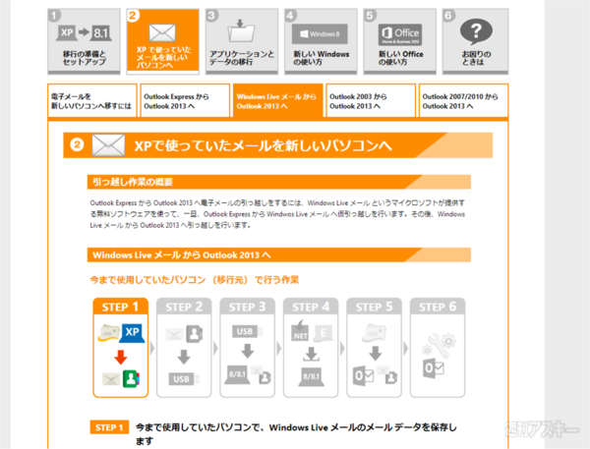This screenshot has height=449, width=590.
Task: Click the orange STEP 1 label badge
Action: pyautogui.click(x=109, y=427)
